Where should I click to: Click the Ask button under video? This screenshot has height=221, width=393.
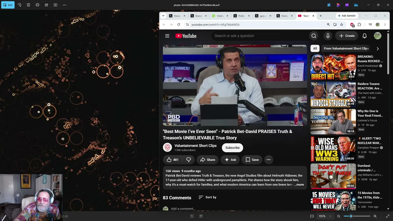click(230, 160)
